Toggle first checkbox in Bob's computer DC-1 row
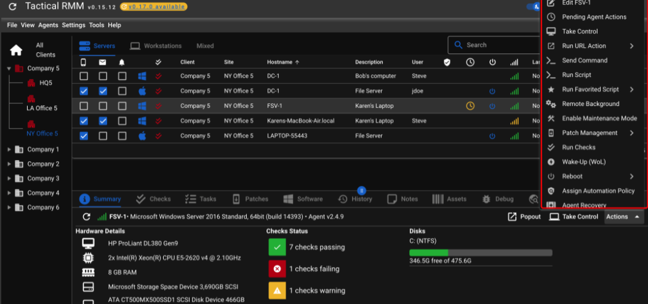Image resolution: width=648 pixels, height=304 pixels. 84,76
